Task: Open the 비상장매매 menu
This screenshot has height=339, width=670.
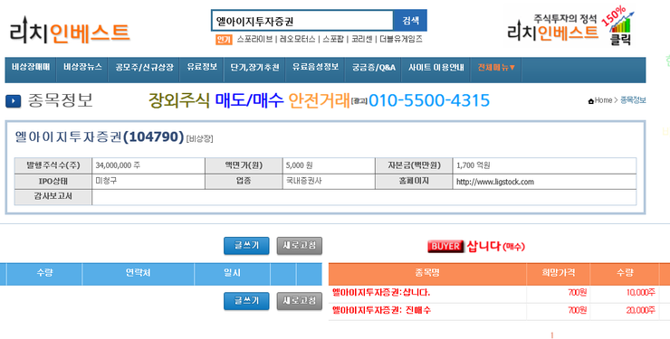Action: [x=31, y=68]
